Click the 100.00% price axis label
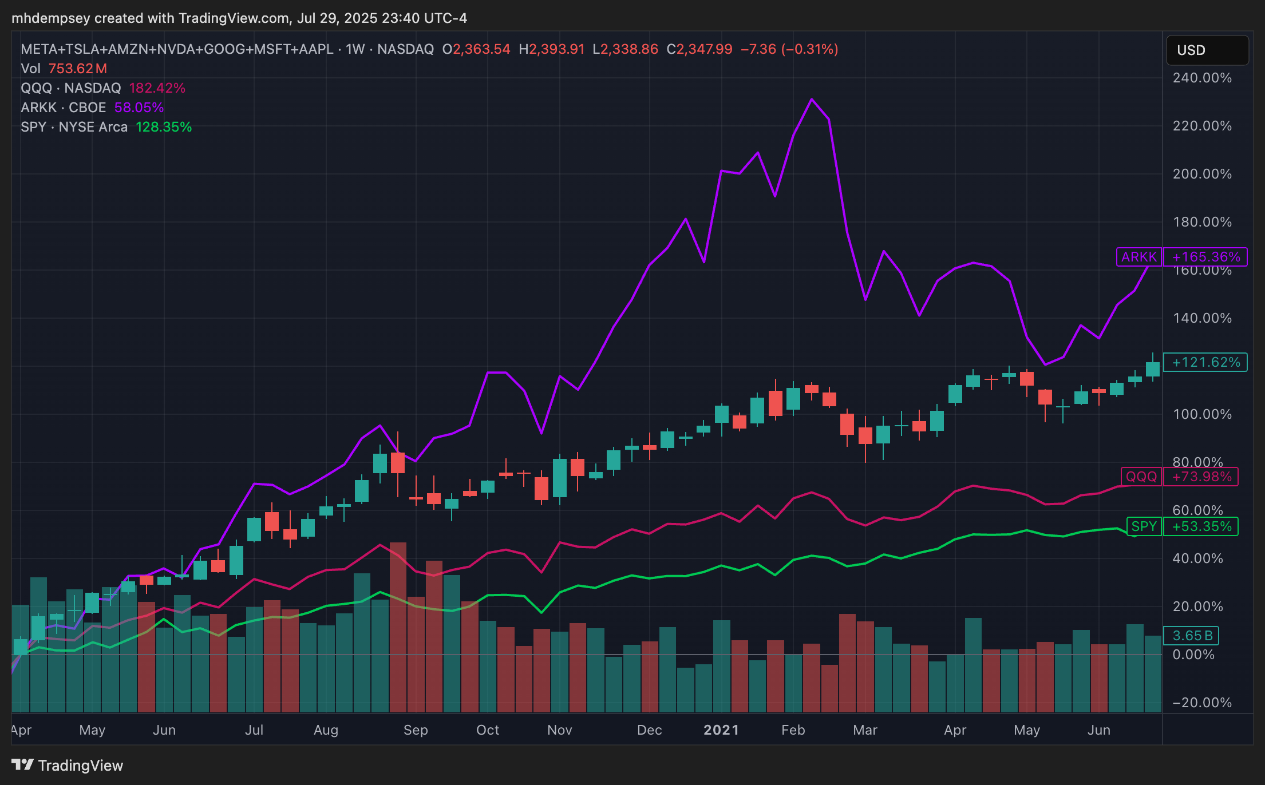Viewport: 1265px width, 785px height. 1202,414
